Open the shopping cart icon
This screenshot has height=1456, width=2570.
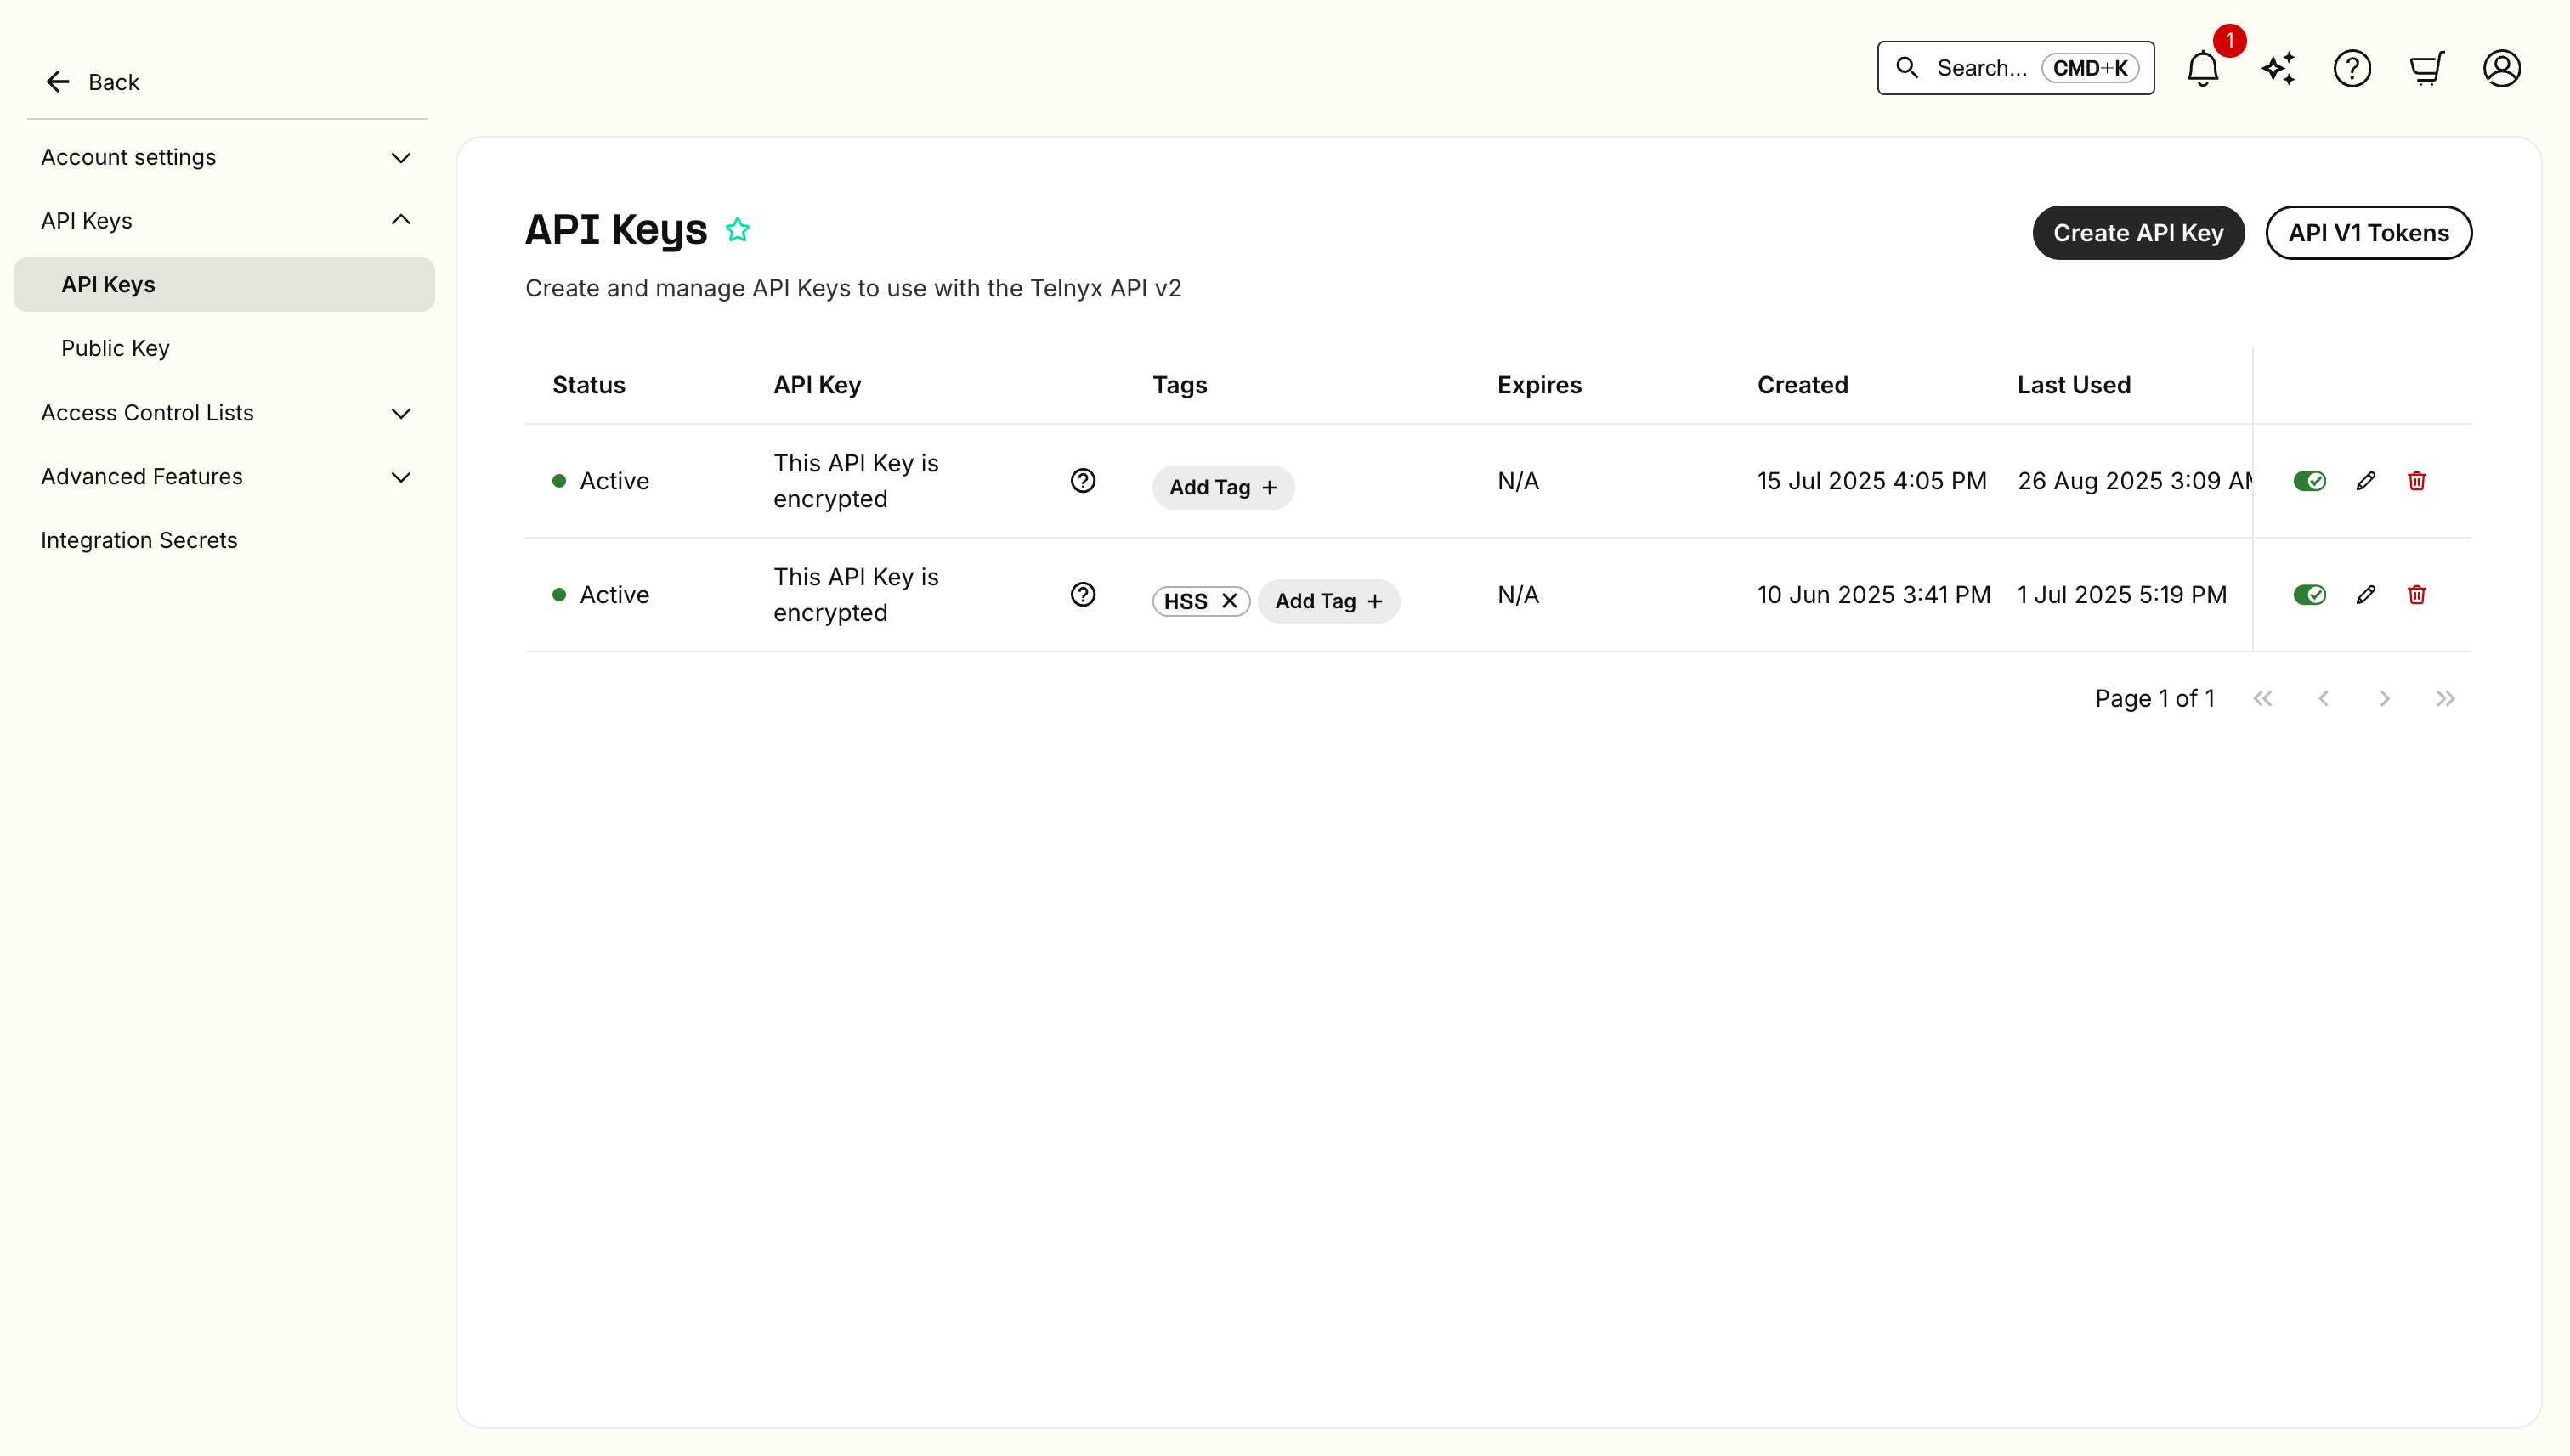[x=2427, y=68]
